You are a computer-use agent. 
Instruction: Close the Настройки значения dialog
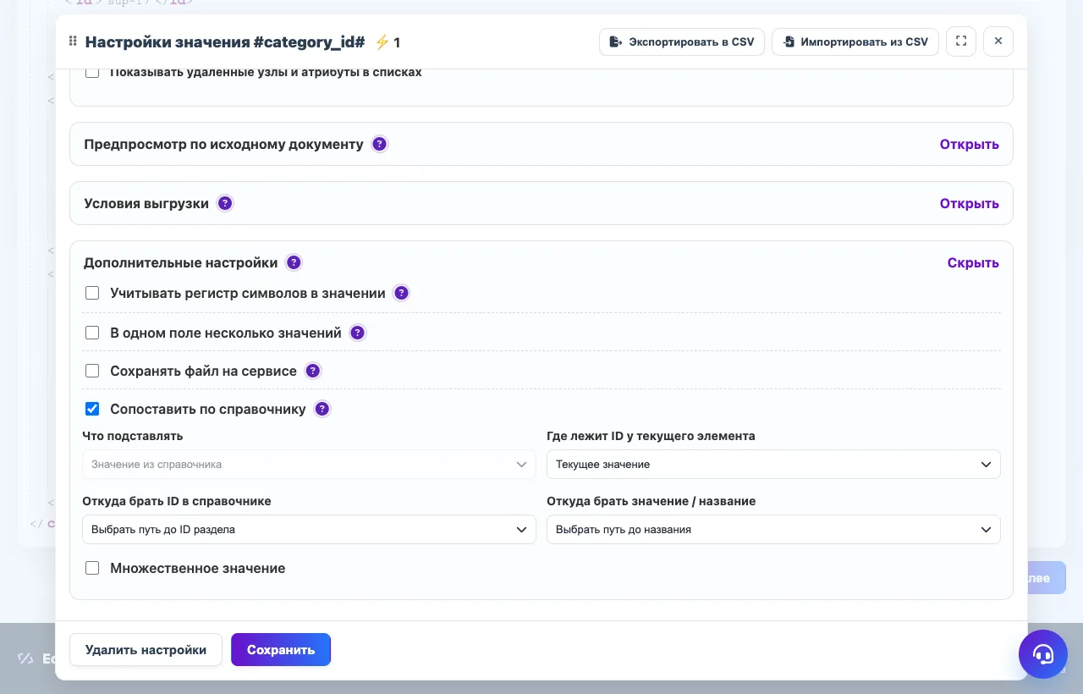coord(998,41)
